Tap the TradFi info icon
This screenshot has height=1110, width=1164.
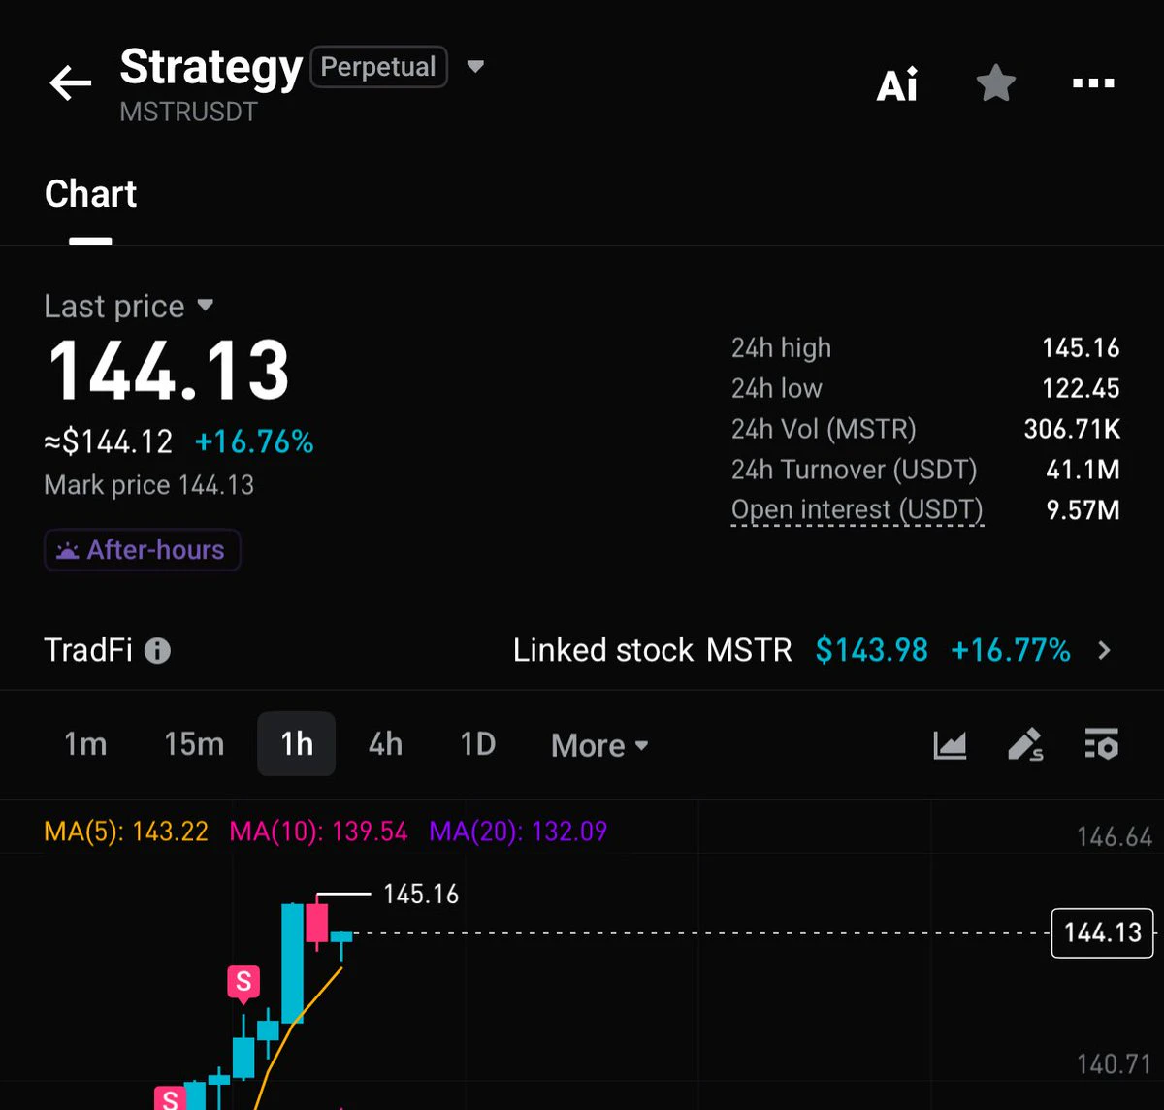point(157,650)
